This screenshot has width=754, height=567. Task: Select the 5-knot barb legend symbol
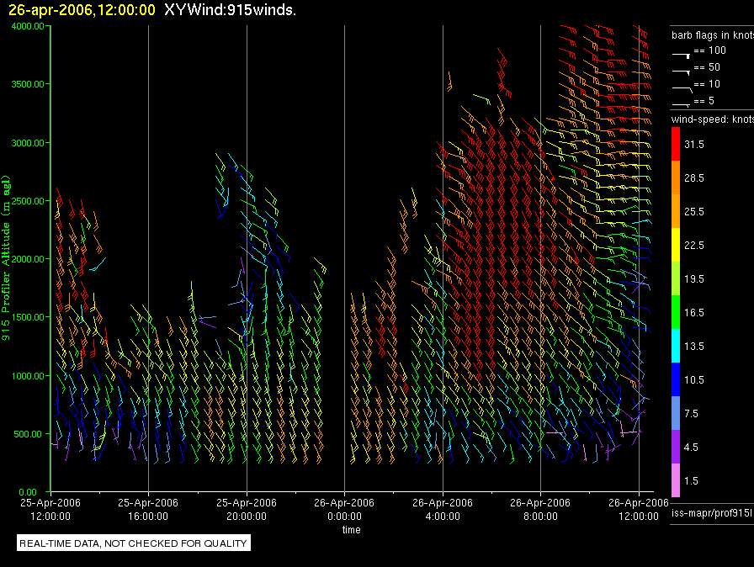(x=681, y=103)
